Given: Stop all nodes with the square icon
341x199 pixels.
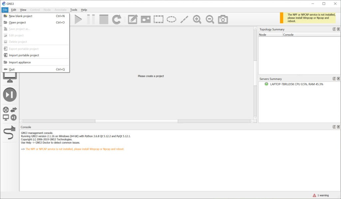Looking at the screenshot, I should pyautogui.click(x=104, y=20).
